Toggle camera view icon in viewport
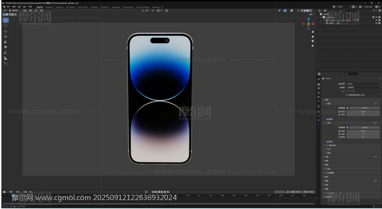 [x=312, y=41]
